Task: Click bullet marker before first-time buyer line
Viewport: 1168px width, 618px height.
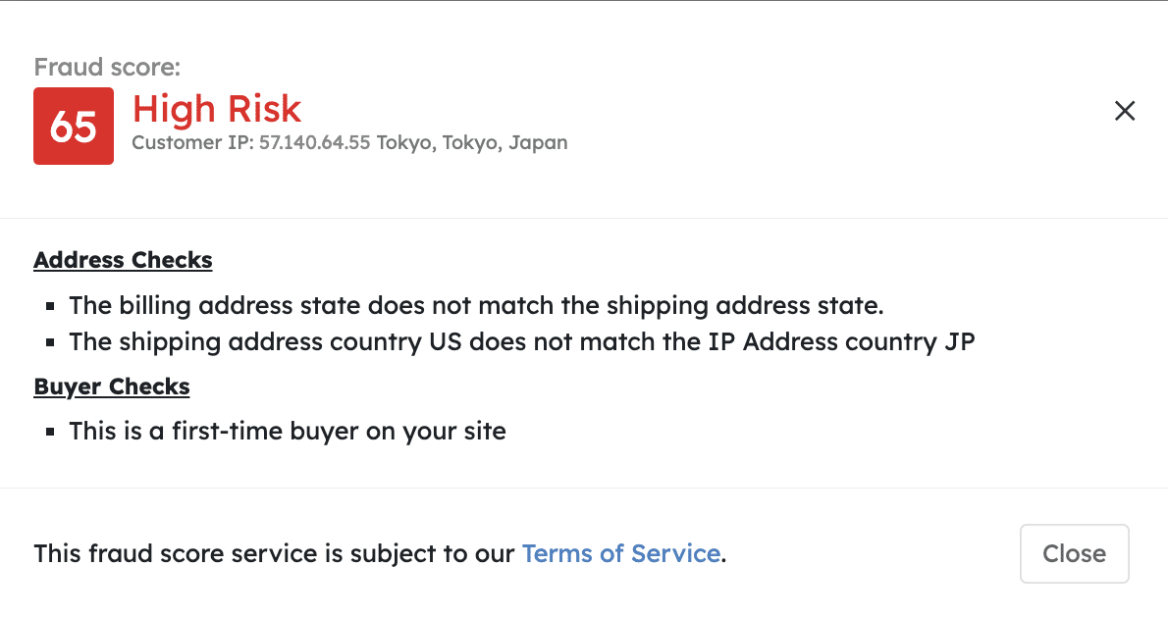Action: click(x=50, y=432)
